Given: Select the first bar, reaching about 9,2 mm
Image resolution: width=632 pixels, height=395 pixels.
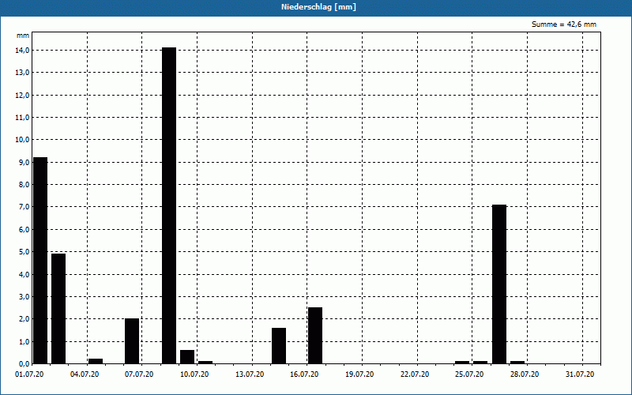Looking at the screenshot, I should click(x=40, y=261).
